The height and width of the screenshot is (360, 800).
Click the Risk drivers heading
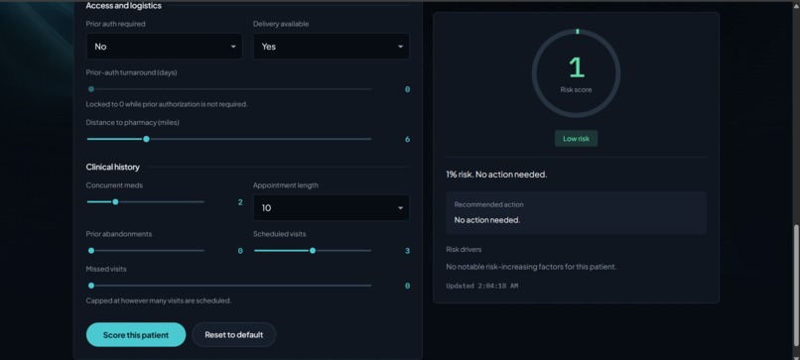tap(464, 249)
